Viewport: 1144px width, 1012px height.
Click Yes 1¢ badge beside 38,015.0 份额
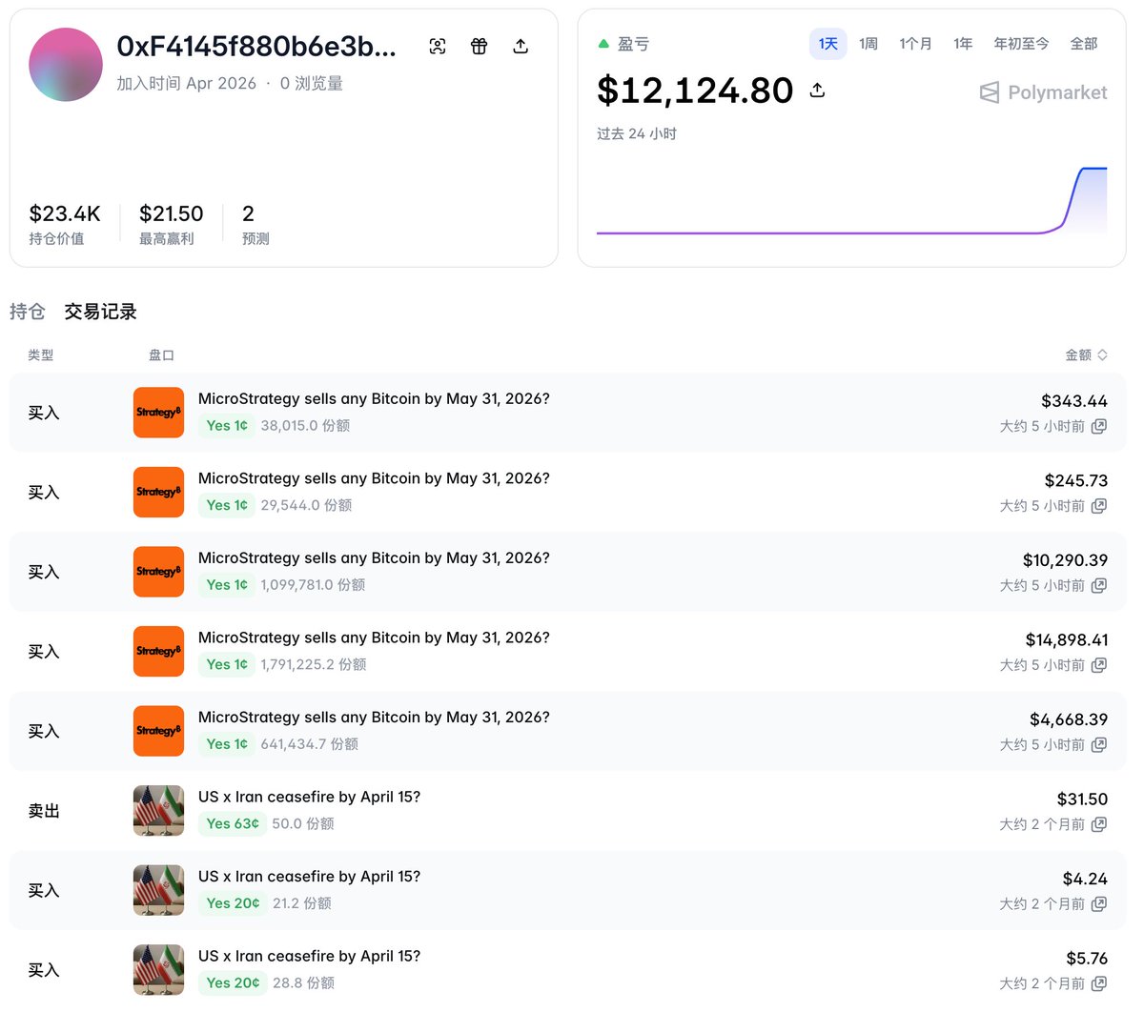tap(227, 426)
